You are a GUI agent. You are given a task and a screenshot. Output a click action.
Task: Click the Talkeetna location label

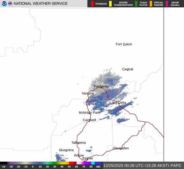pyautogui.click(x=79, y=143)
